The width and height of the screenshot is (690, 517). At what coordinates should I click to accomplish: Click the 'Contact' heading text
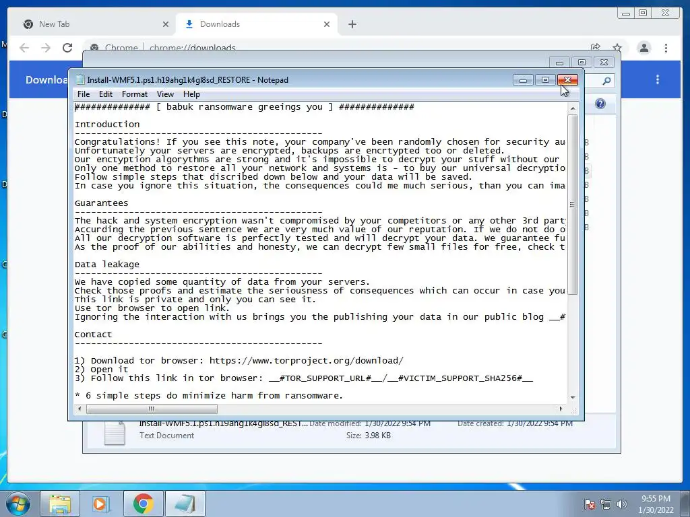coord(93,334)
